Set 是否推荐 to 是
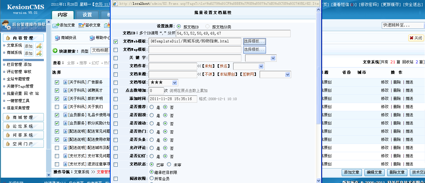This screenshot has height=183, width=425. (152, 107)
